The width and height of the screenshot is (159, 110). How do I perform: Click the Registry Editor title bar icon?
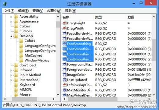coord(5,4)
